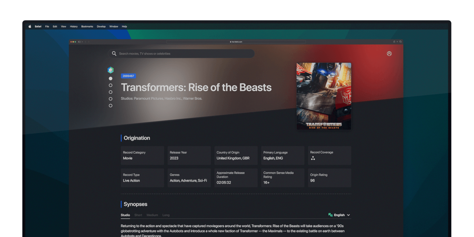This screenshot has height=237, width=474.
Task: Open the View menu
Action: point(63,26)
